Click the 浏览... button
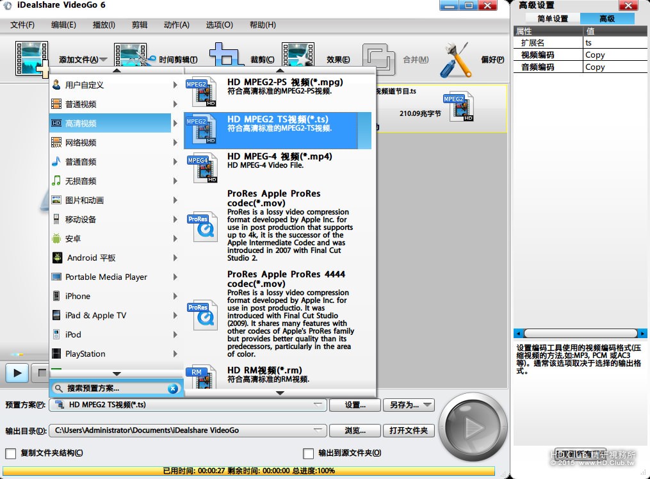Viewport: 650px width, 479px height. tap(355, 430)
